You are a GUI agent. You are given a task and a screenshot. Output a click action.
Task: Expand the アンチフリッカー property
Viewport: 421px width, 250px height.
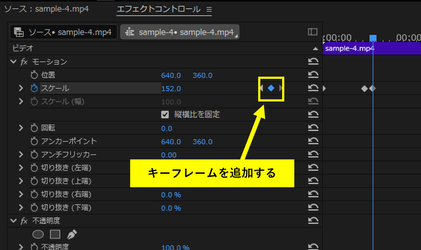[21, 155]
